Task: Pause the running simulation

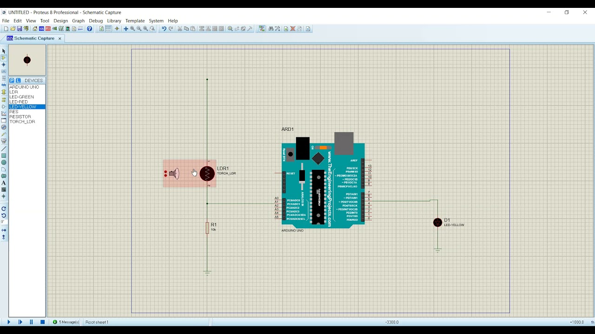Action: (x=31, y=322)
